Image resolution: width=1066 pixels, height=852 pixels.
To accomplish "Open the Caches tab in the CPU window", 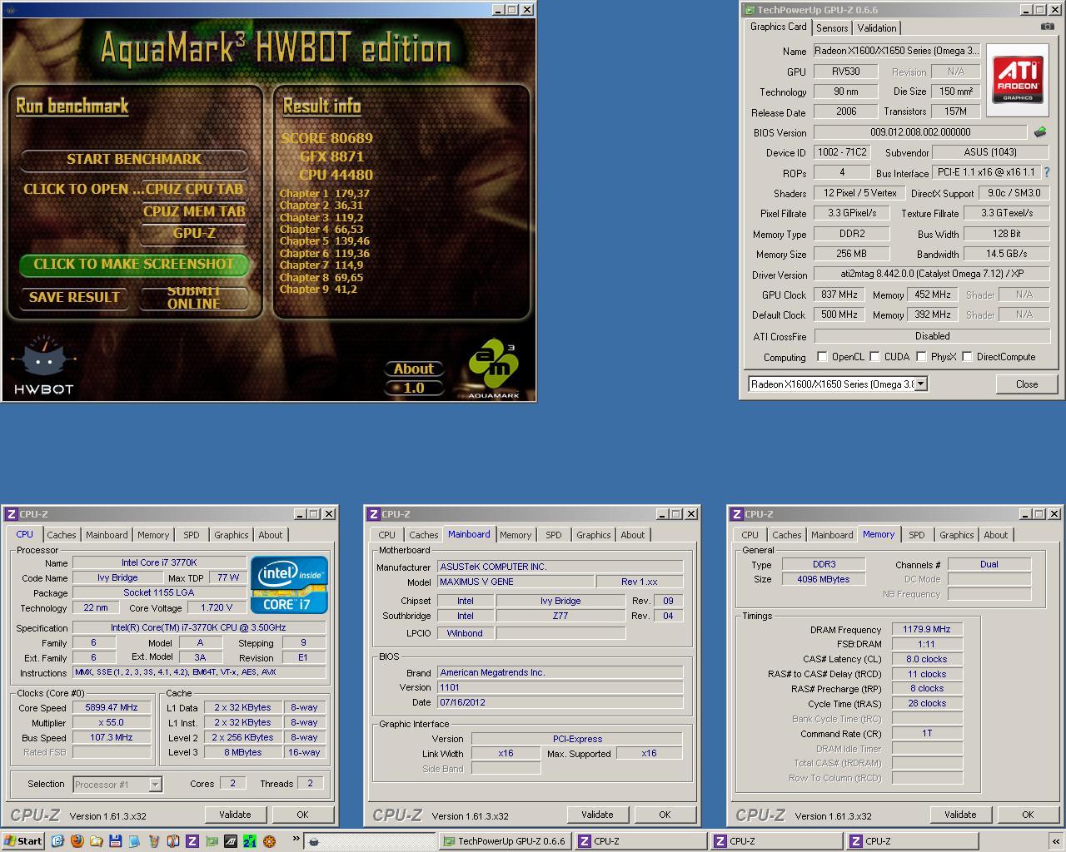I will 61,535.
